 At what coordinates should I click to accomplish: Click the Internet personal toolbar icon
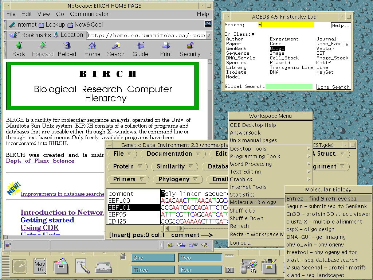pyautogui.click(x=12, y=24)
